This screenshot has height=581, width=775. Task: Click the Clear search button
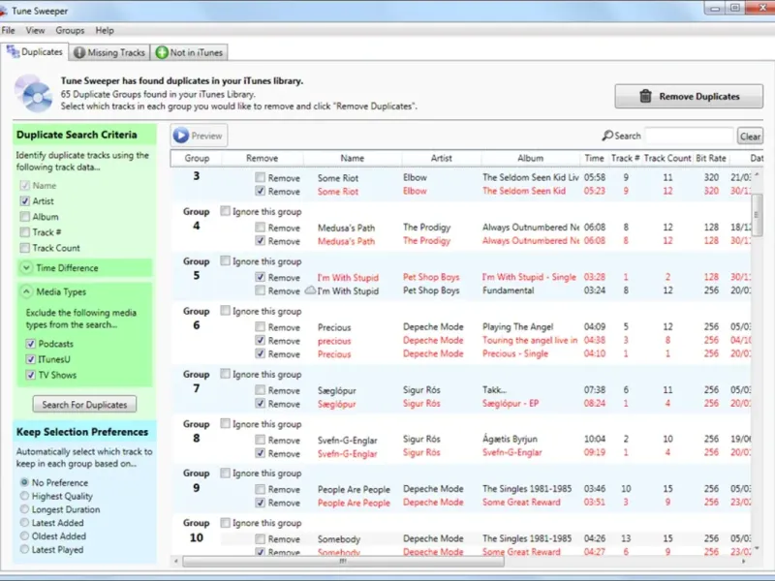(x=750, y=137)
